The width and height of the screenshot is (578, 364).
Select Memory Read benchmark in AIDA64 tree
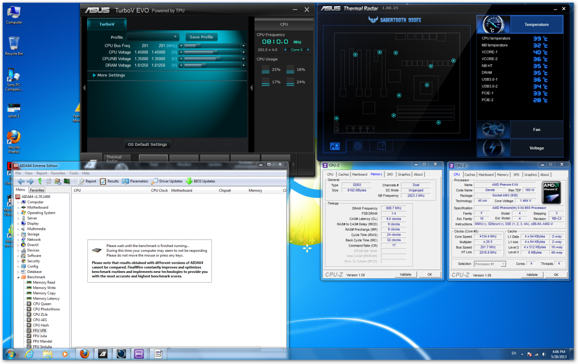[40, 283]
